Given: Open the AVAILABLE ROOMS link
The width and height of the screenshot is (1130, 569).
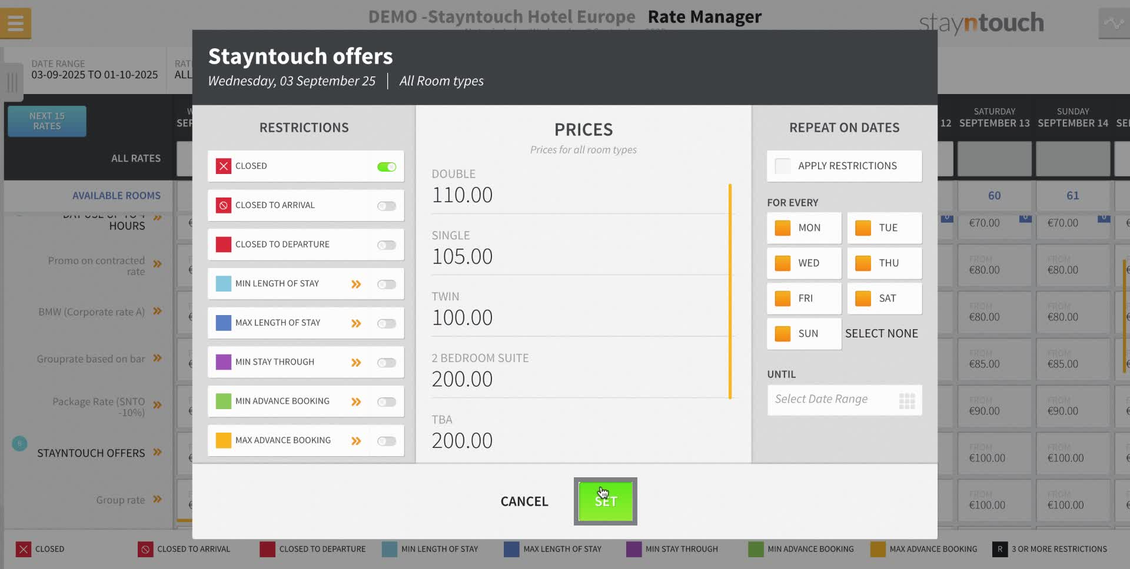Looking at the screenshot, I should [117, 196].
